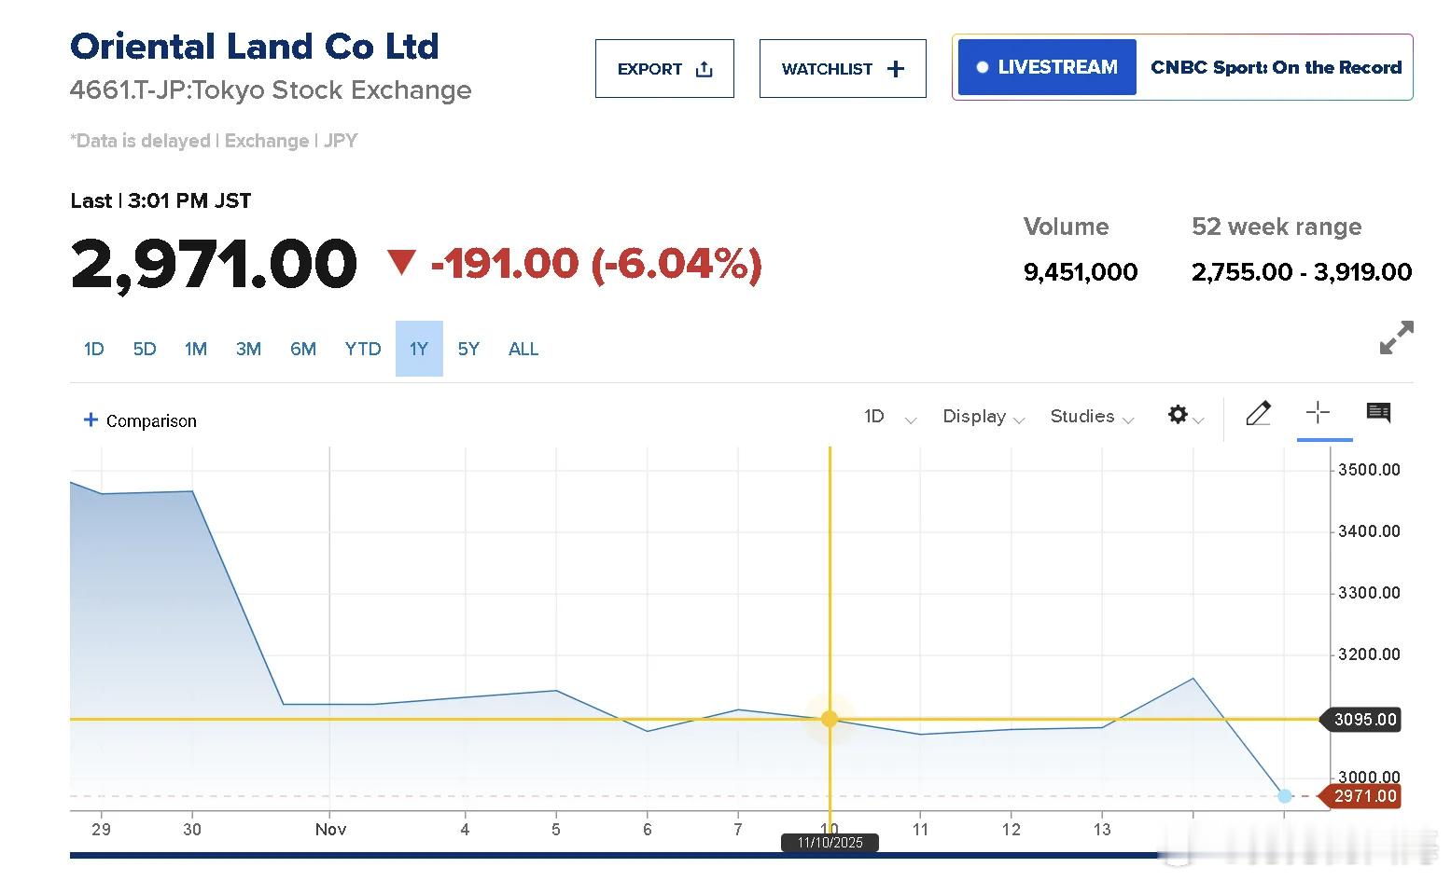Image resolution: width=1451 pixels, height=881 pixels.
Task: Open the Display dropdown menu
Action: click(984, 417)
